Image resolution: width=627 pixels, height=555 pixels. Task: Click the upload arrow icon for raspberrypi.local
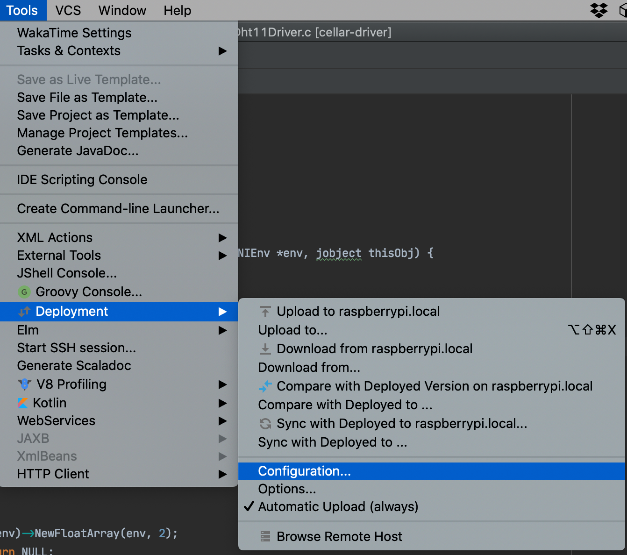(x=265, y=312)
